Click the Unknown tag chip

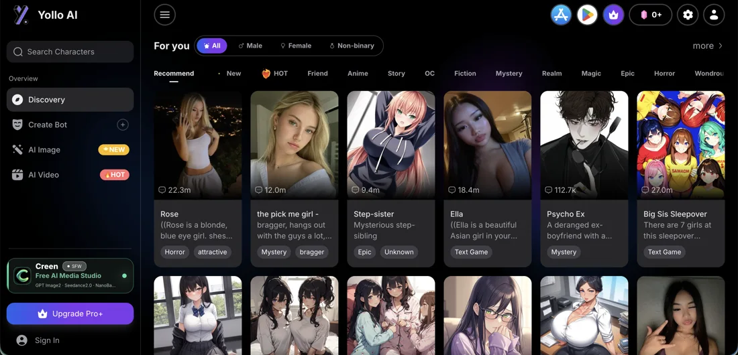pos(399,252)
